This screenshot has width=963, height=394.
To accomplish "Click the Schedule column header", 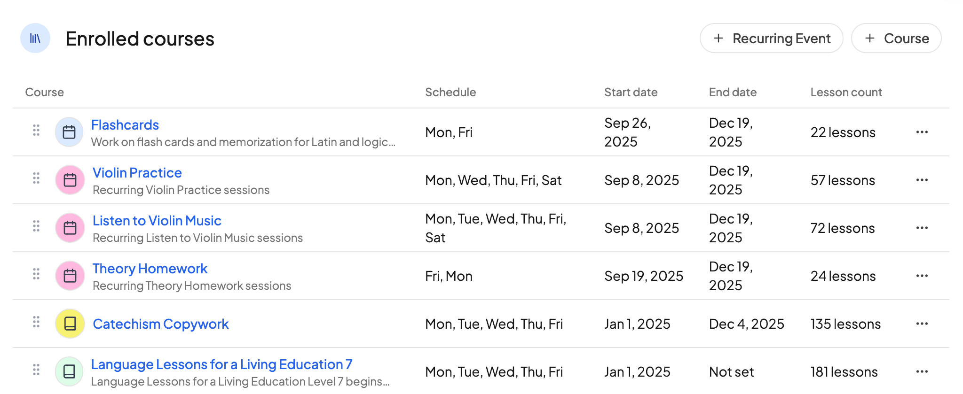I will 450,92.
